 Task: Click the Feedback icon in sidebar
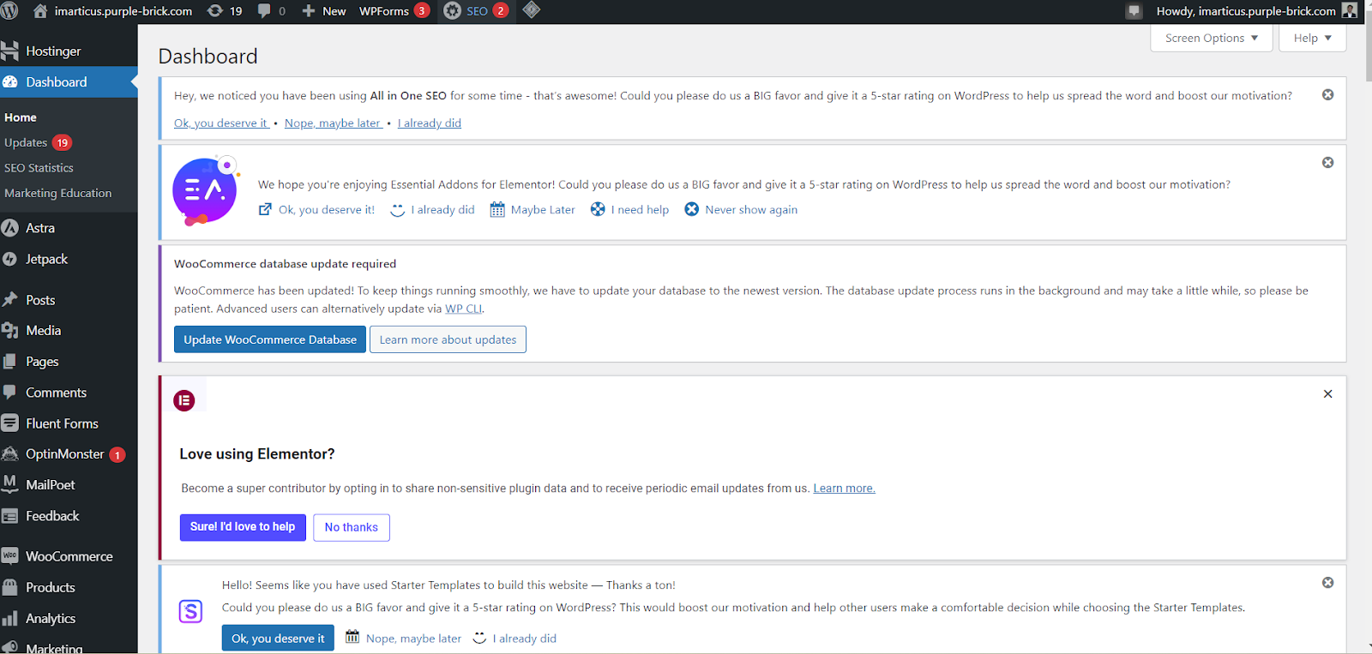(10, 516)
